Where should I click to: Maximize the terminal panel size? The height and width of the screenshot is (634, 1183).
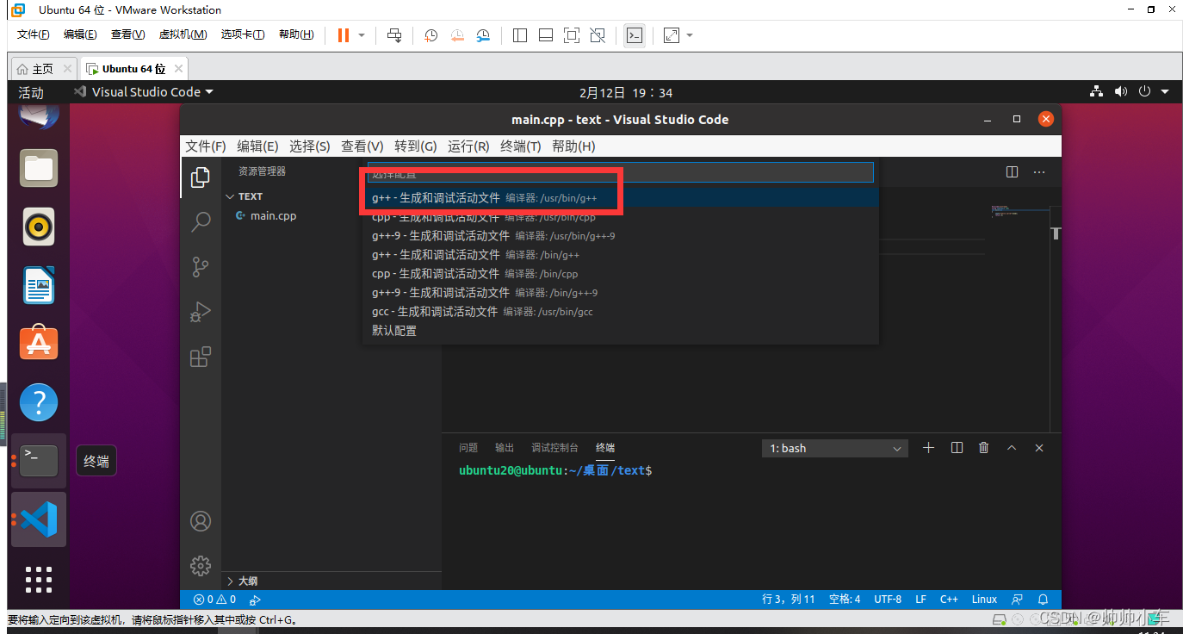(1012, 448)
